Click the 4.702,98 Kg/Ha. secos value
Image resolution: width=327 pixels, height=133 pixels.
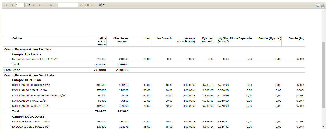[223, 85]
